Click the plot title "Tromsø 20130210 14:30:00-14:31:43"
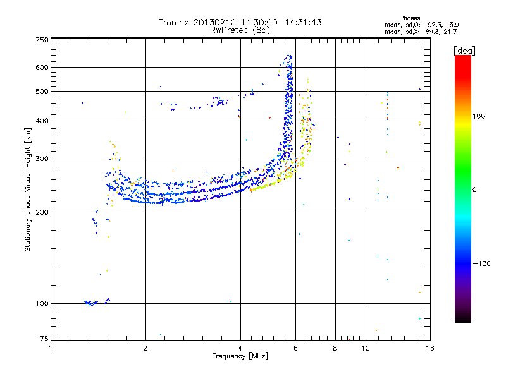The width and height of the screenshot is (506, 379). (240, 22)
